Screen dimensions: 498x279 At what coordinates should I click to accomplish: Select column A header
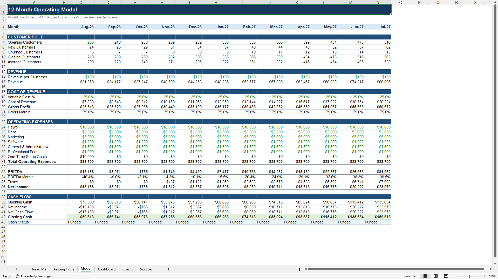34,2
